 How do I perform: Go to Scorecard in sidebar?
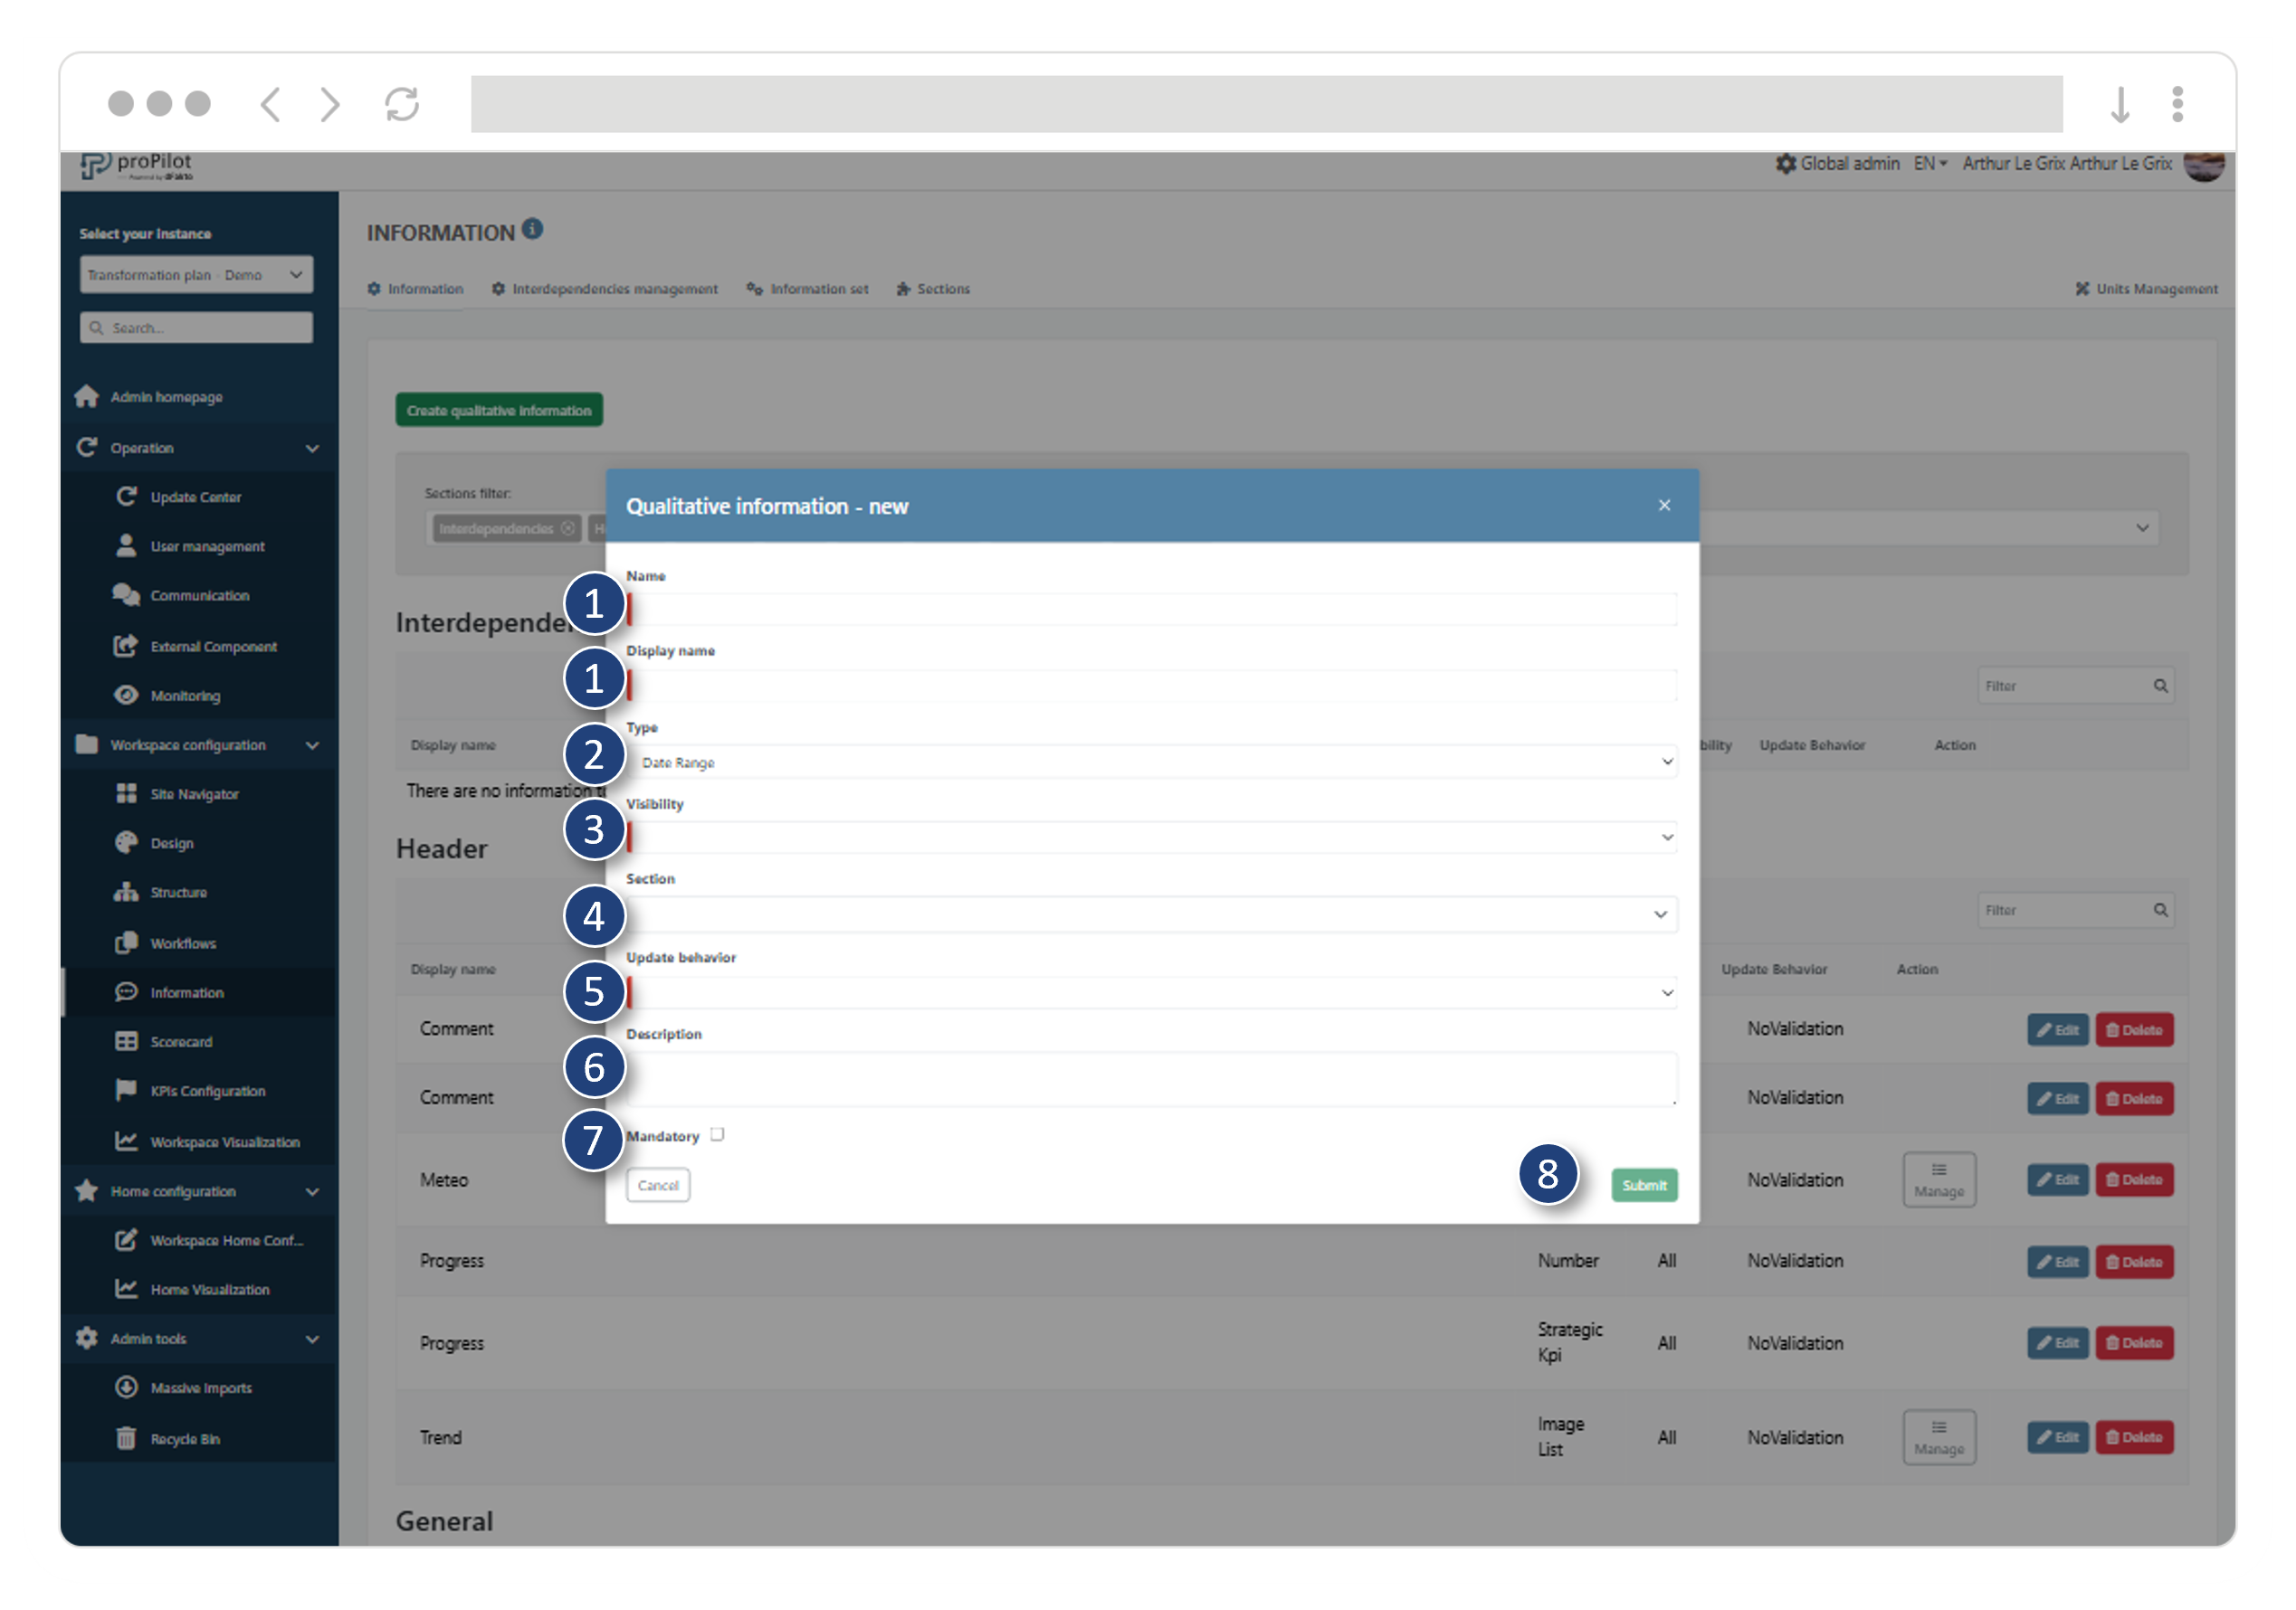[181, 1041]
